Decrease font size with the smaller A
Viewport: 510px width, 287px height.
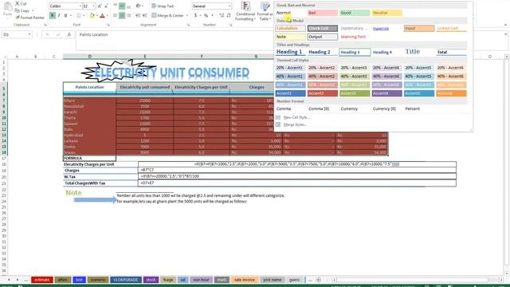click(106, 6)
